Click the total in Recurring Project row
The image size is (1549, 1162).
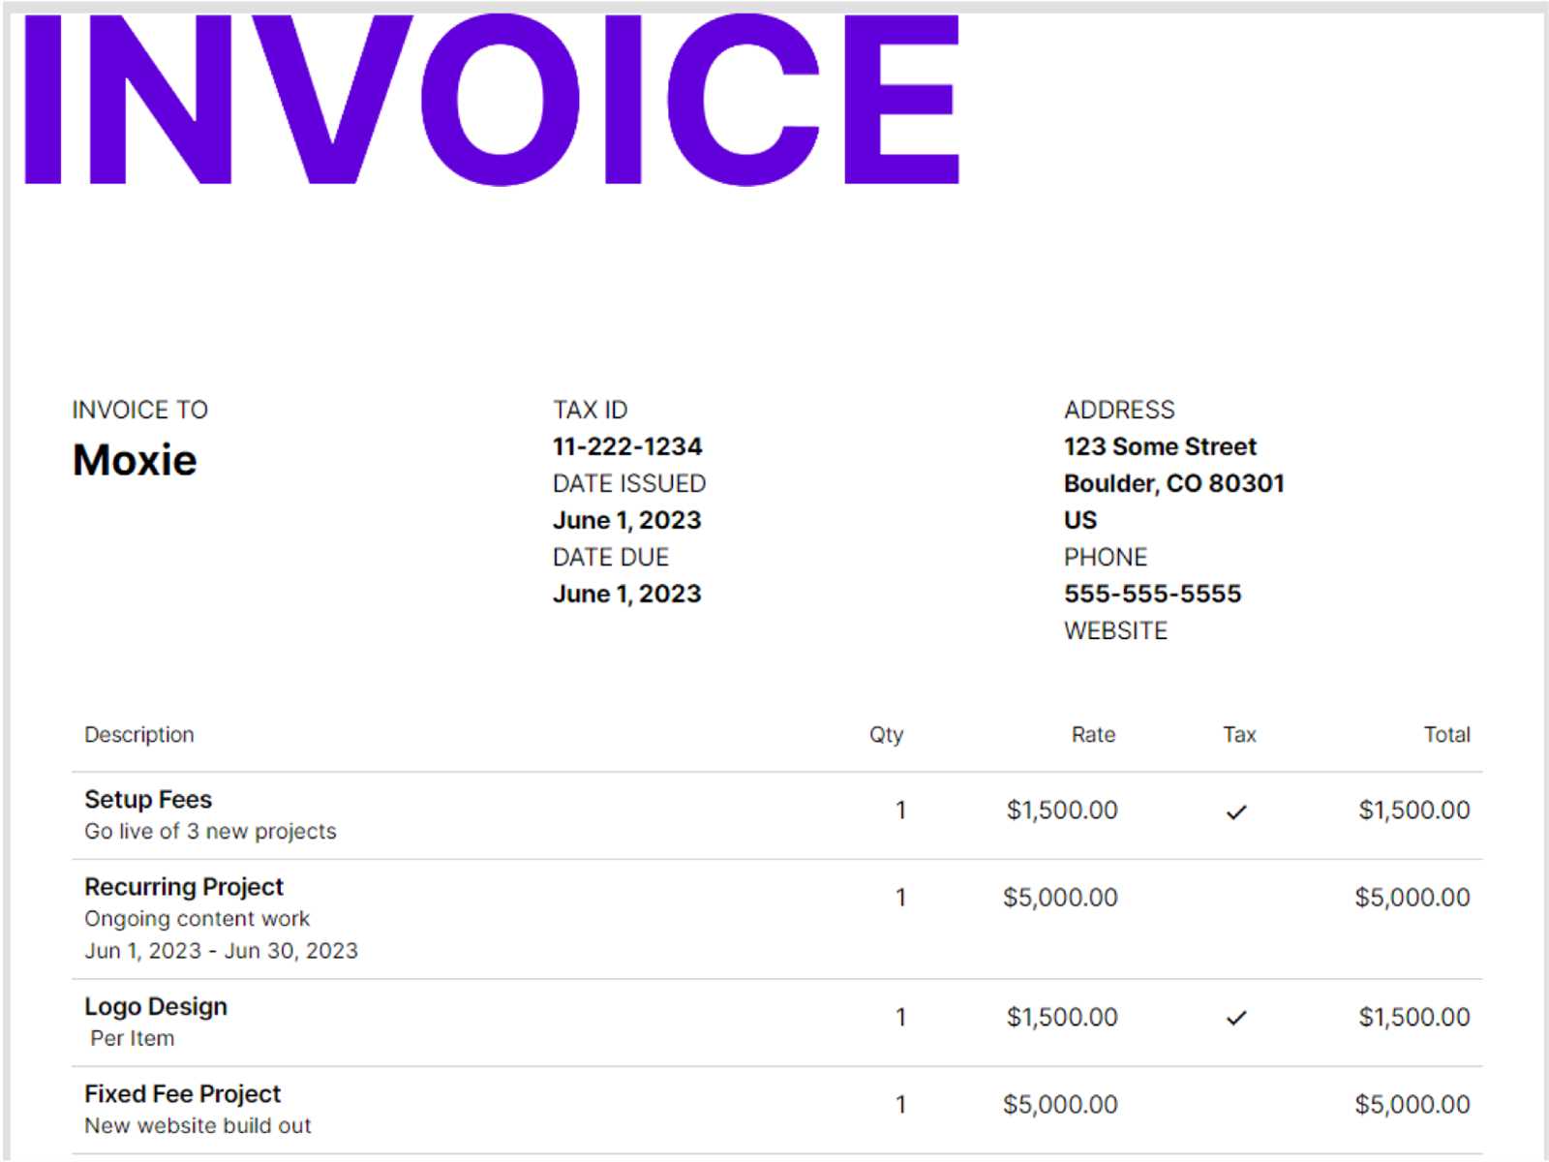[1412, 898]
